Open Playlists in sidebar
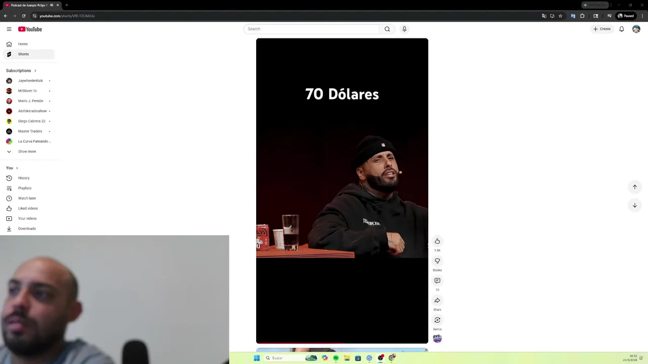Image resolution: width=648 pixels, height=364 pixels. [29, 188]
